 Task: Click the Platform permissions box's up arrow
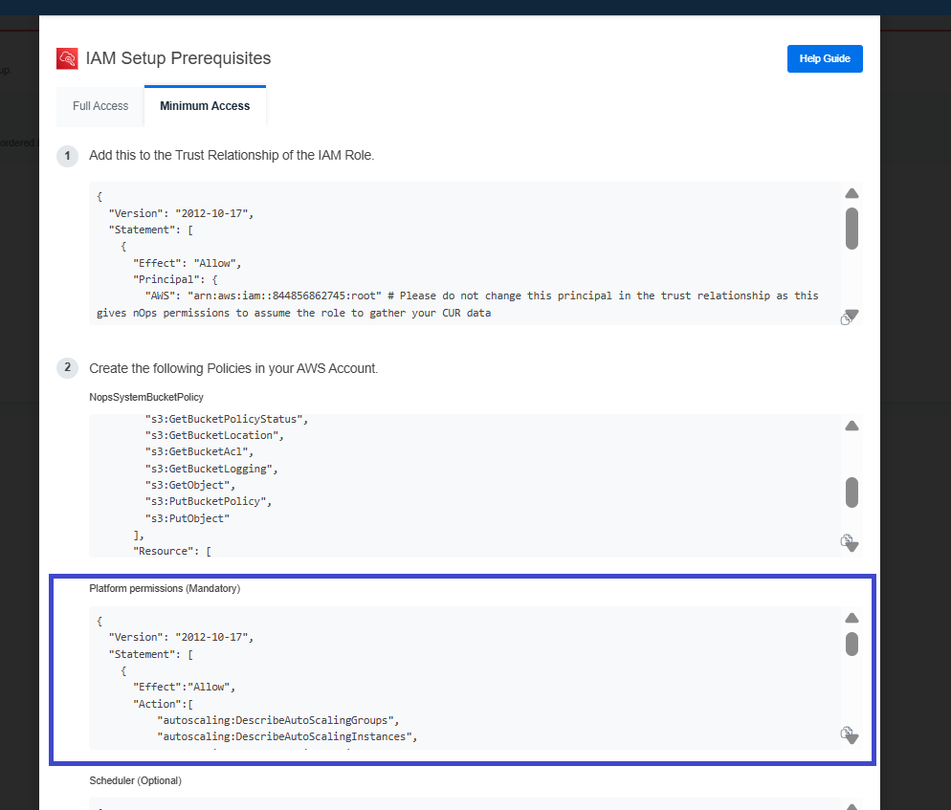(851, 618)
